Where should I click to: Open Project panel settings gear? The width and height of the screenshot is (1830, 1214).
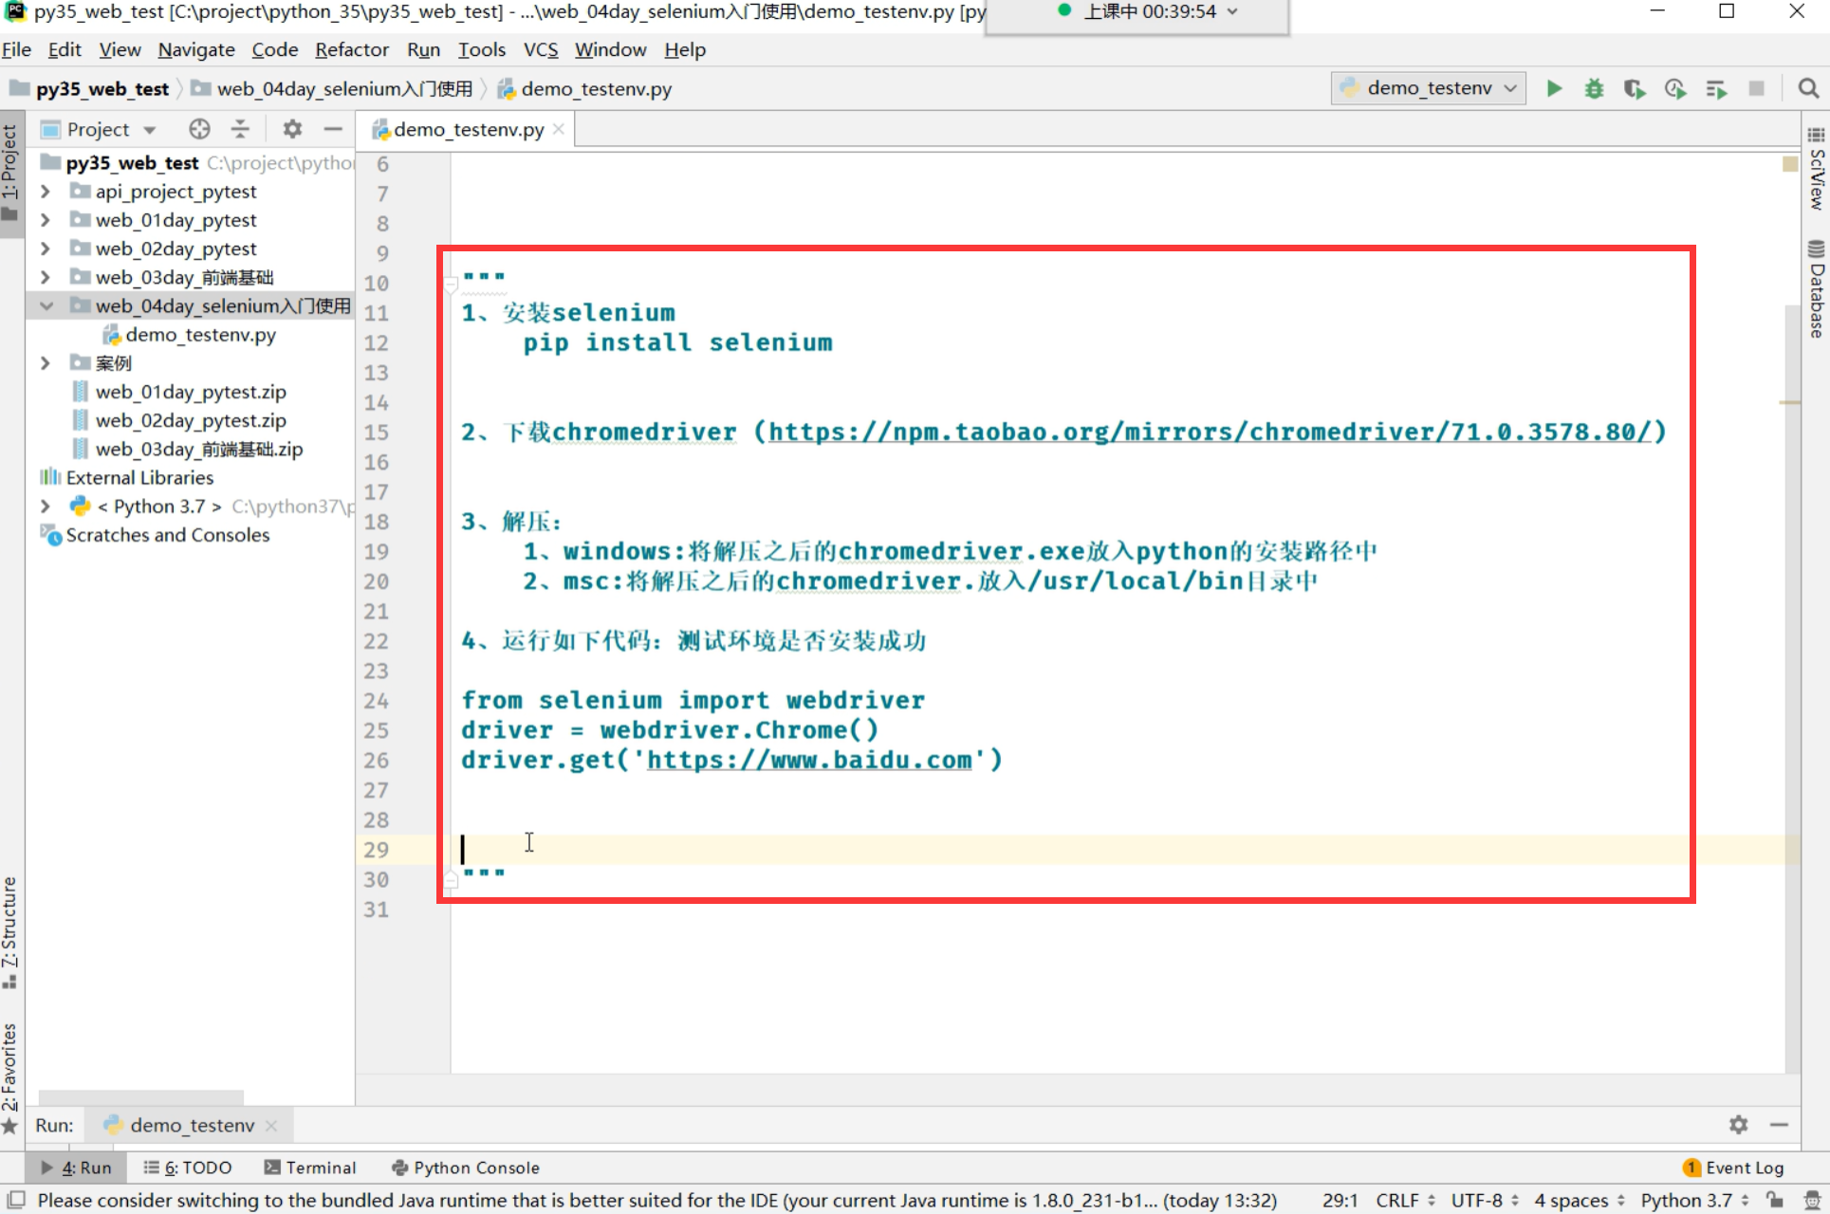[x=292, y=129]
